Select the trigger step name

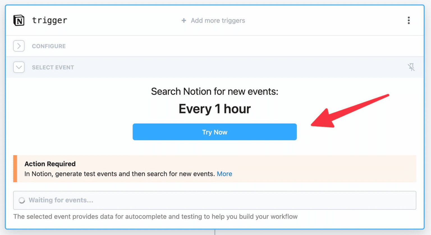[x=50, y=20]
